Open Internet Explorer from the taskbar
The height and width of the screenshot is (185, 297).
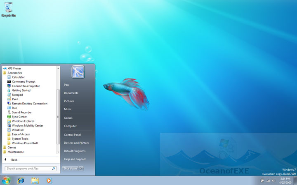coord(21,180)
